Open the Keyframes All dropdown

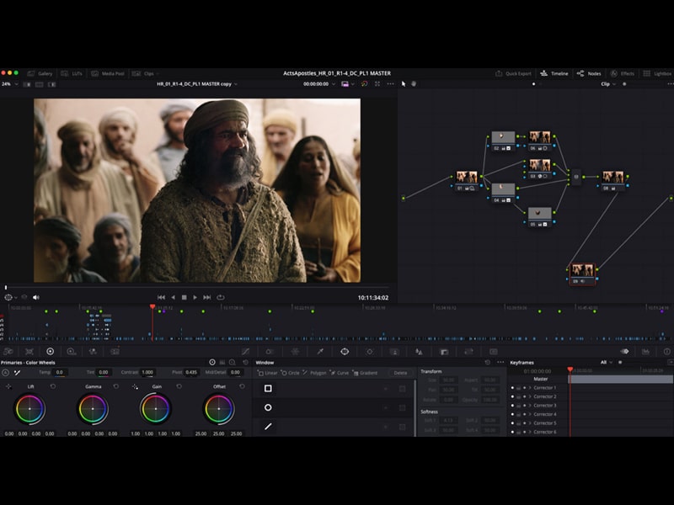pyautogui.click(x=606, y=363)
